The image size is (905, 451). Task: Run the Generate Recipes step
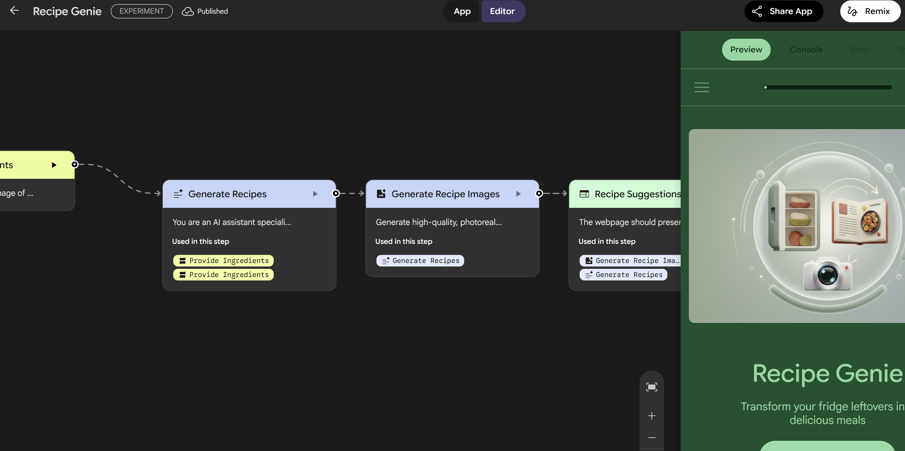click(x=315, y=194)
